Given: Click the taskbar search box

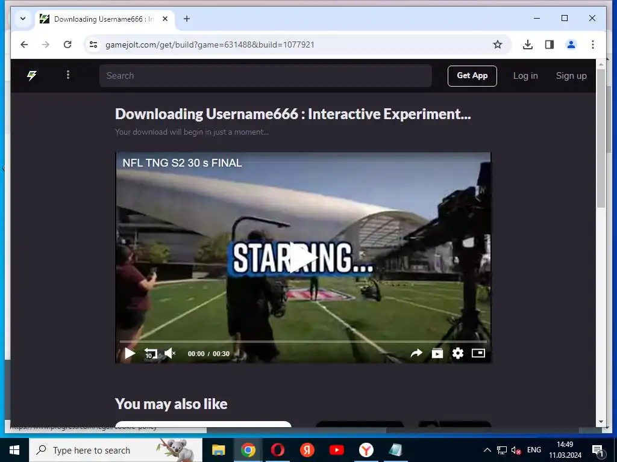Looking at the screenshot, I should click(116, 450).
